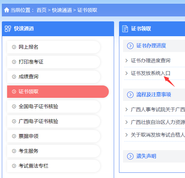Click the 快速通道 breadcrumb link

point(62,10)
